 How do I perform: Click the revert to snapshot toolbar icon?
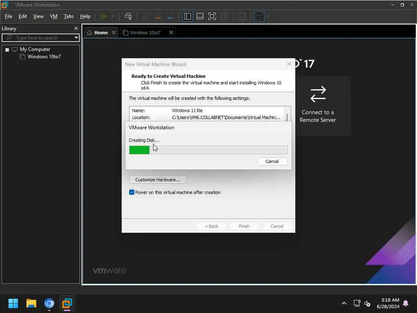tap(158, 16)
